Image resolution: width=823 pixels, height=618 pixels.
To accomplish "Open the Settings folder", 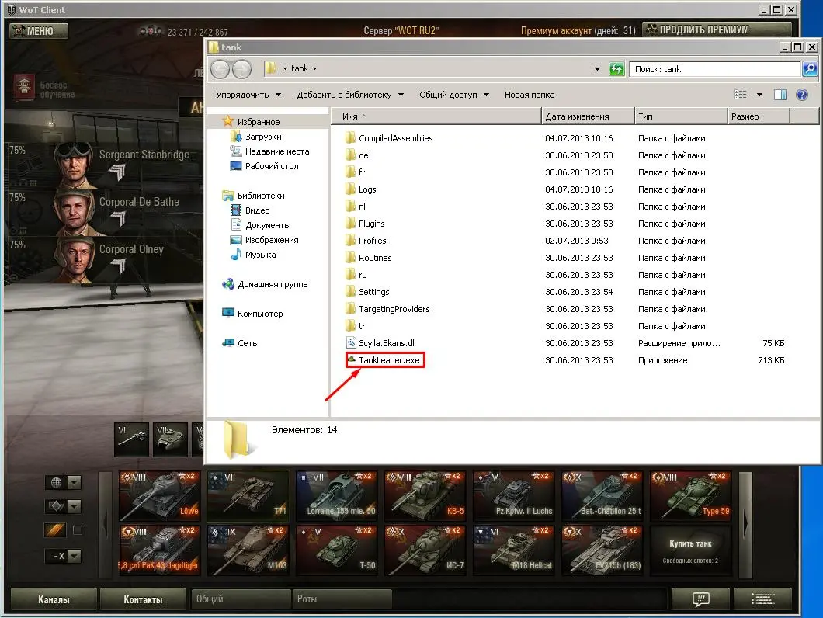I will 373,292.
